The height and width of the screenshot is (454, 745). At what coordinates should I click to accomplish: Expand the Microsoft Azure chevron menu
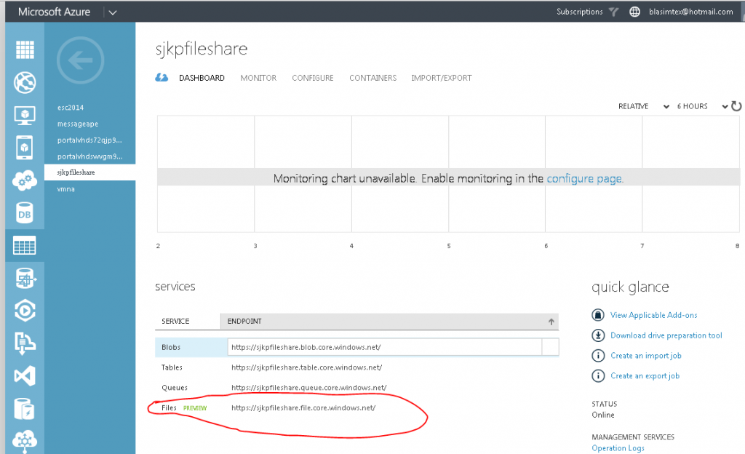point(113,12)
